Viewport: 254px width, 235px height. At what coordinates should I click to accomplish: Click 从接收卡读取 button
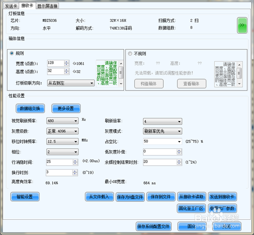coord(192,197)
